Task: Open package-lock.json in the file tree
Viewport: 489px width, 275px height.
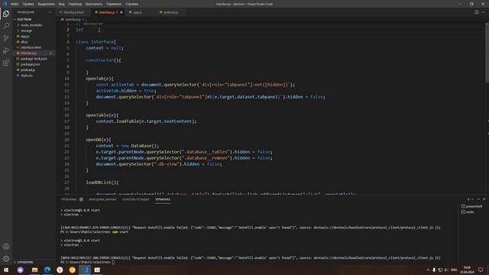Action: pos(34,59)
